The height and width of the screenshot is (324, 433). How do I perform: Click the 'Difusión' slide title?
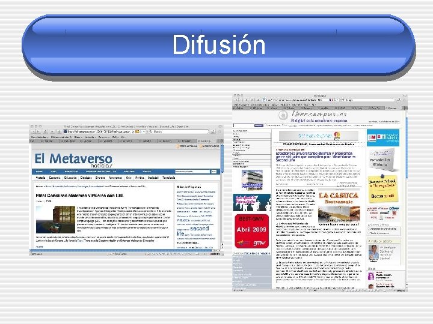tap(219, 44)
